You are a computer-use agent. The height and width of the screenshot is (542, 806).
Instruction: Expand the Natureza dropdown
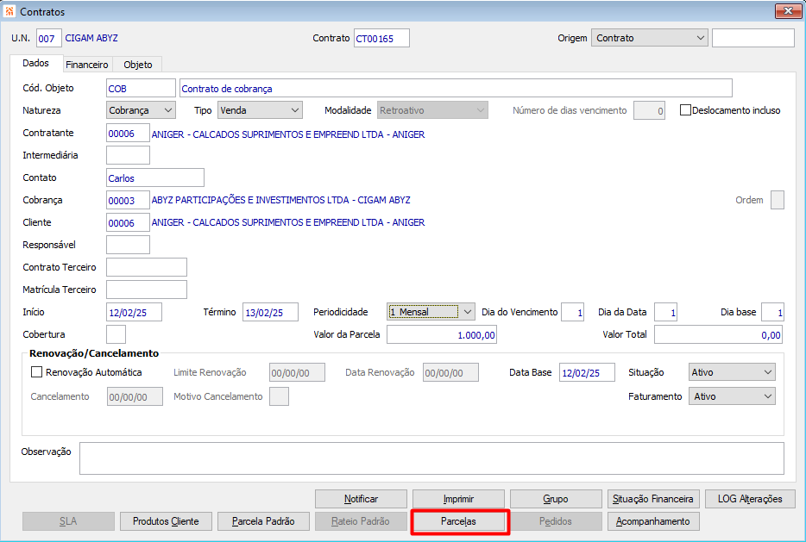coord(141,110)
